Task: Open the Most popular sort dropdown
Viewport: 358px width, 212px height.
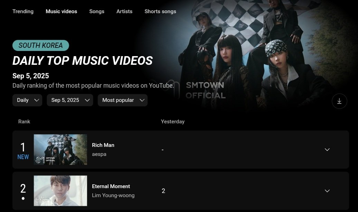Action: point(123,100)
